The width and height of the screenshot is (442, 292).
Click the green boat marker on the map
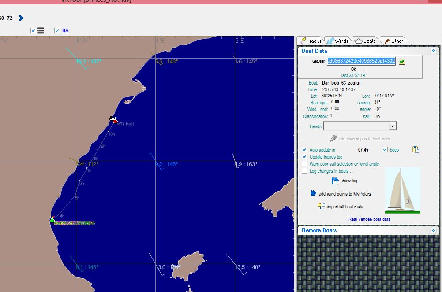pyautogui.click(x=52, y=220)
